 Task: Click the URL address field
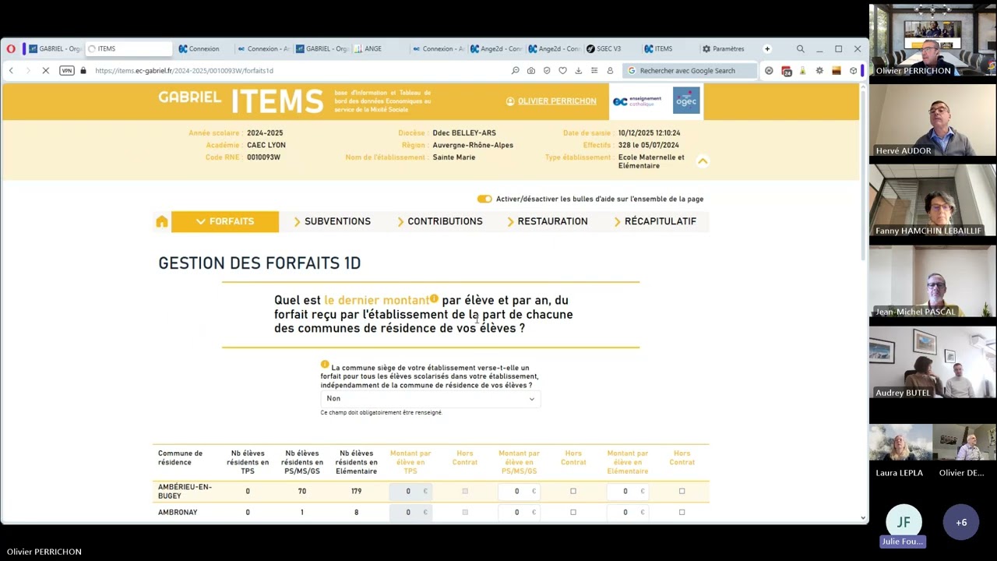point(296,70)
